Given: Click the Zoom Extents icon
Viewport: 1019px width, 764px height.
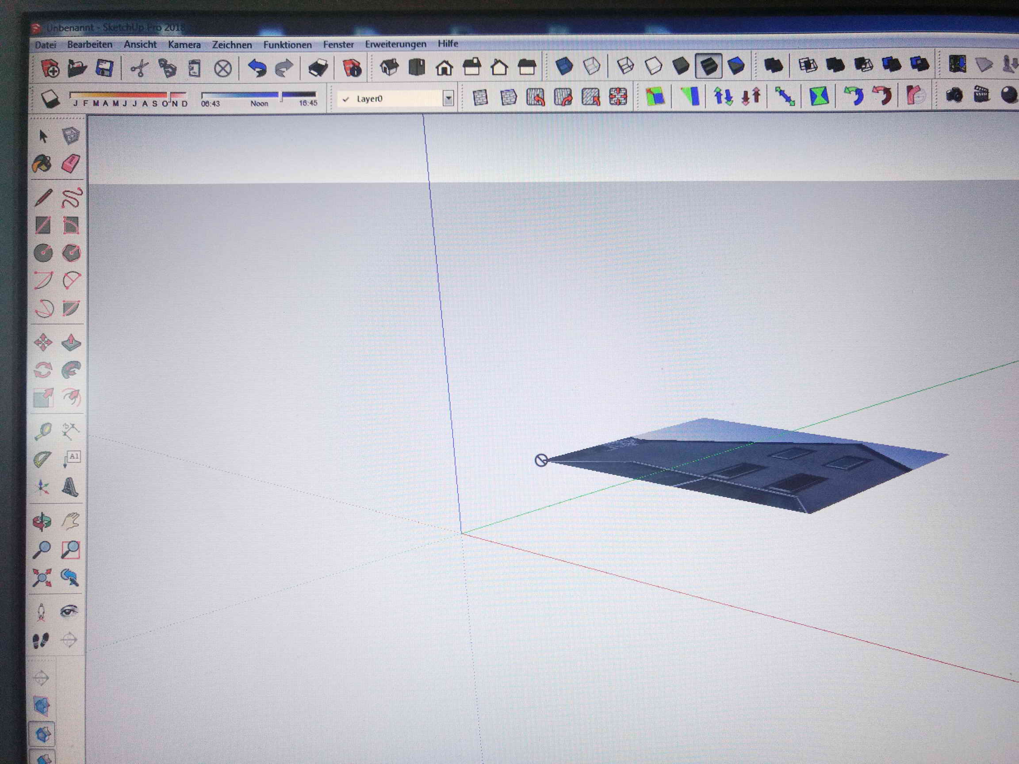Looking at the screenshot, I should [42, 577].
